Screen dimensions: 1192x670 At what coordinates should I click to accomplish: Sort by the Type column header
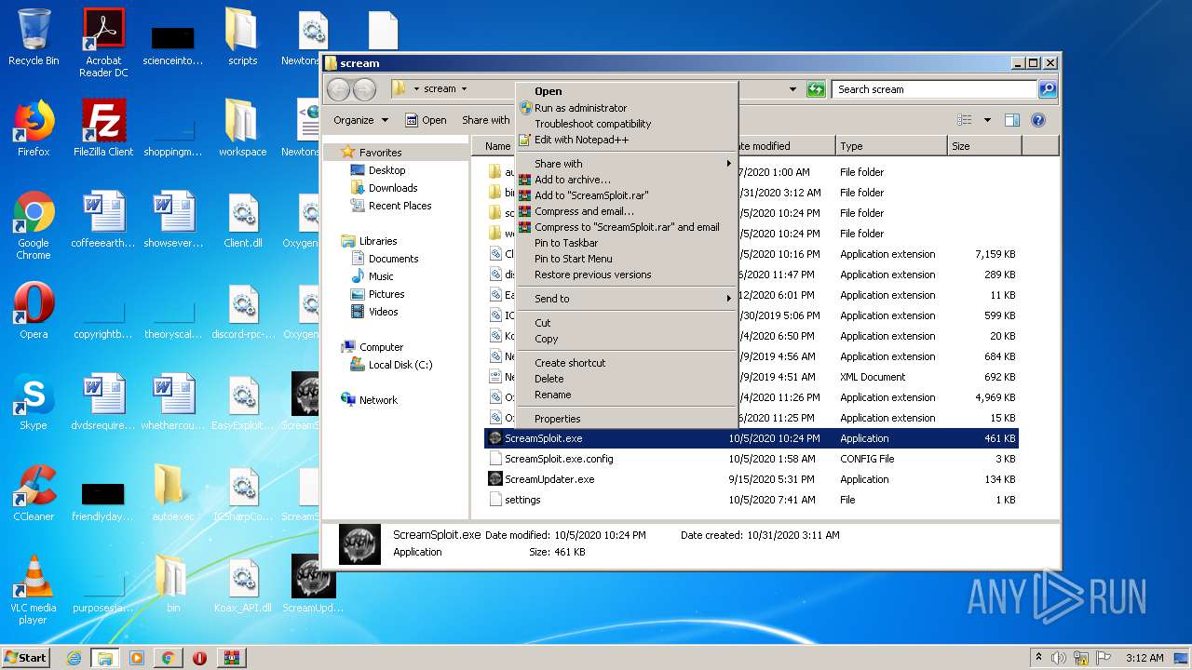889,146
